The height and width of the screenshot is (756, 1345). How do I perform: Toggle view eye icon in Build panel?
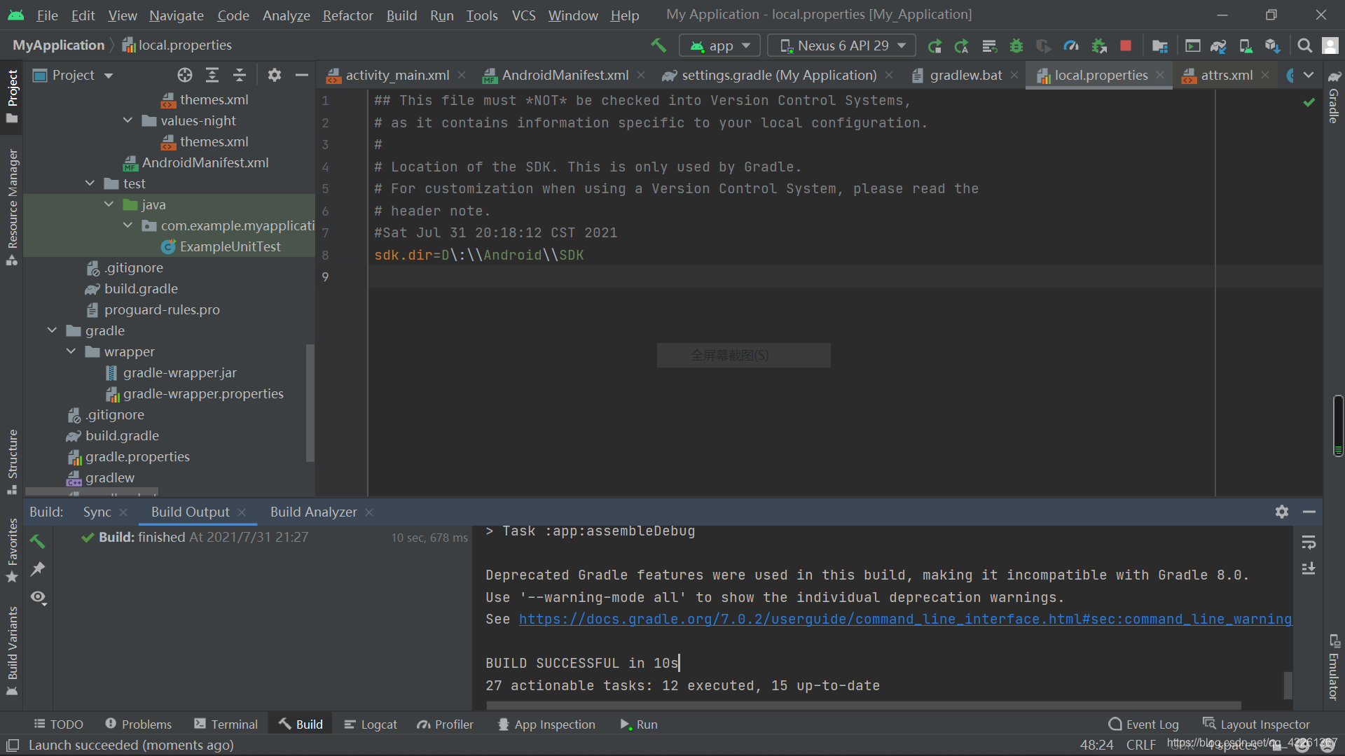38,597
